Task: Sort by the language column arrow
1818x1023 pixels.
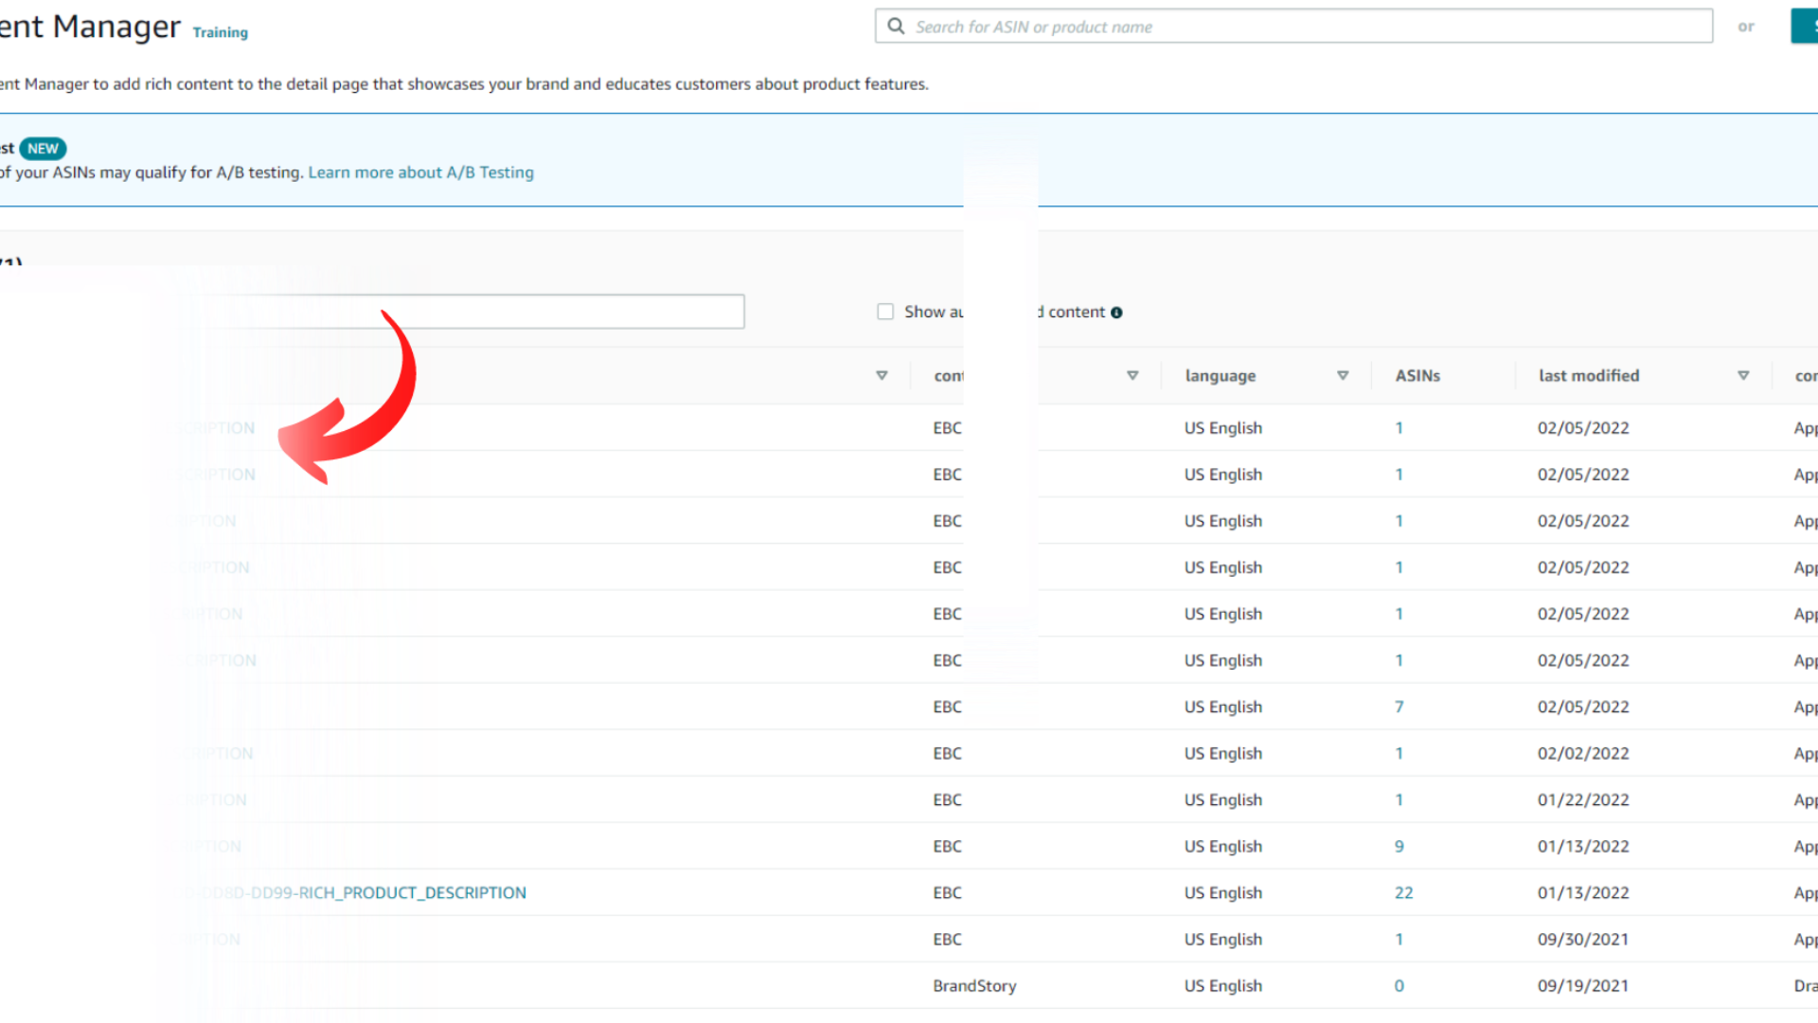Action: 1342,376
